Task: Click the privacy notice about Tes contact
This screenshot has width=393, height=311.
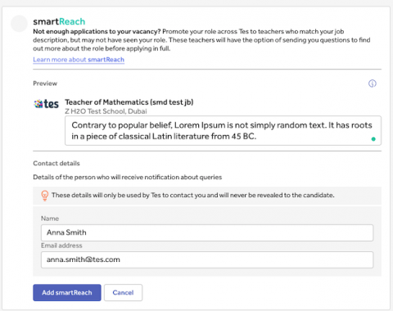Action: click(192, 196)
